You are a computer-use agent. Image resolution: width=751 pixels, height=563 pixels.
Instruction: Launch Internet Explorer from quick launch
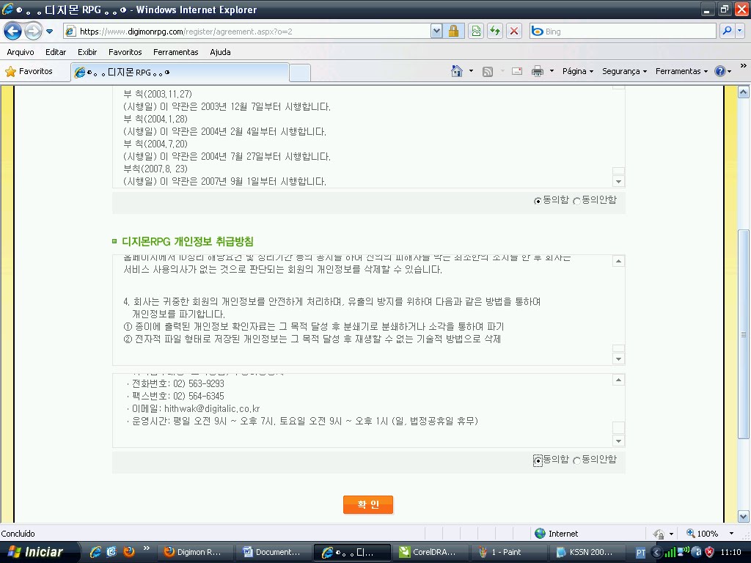coord(95,552)
